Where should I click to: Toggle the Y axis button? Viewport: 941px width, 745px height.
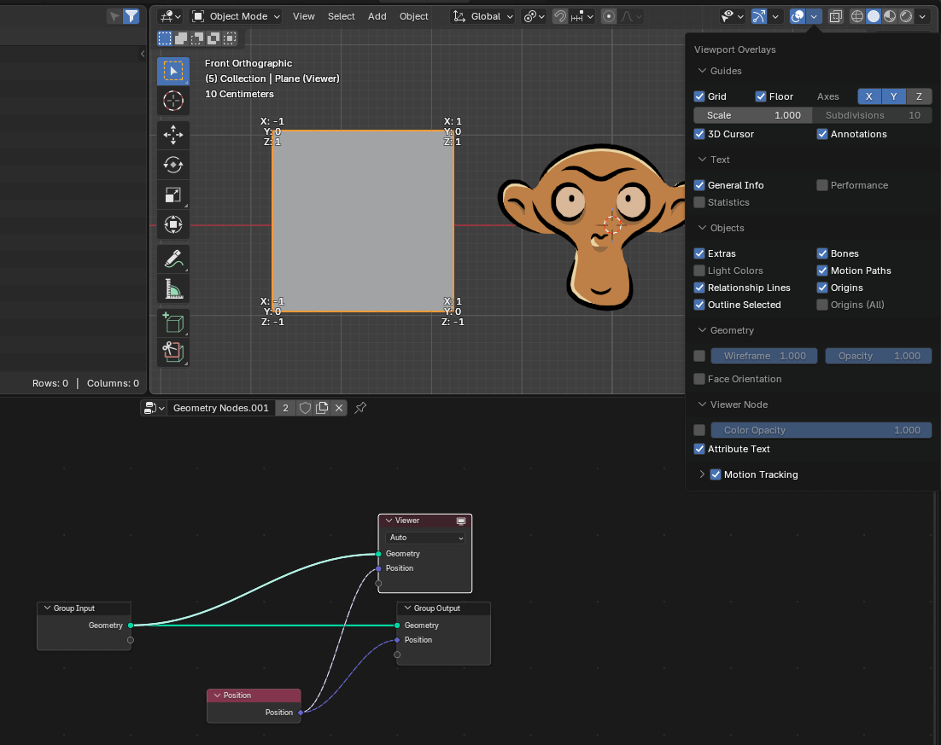pyautogui.click(x=893, y=96)
